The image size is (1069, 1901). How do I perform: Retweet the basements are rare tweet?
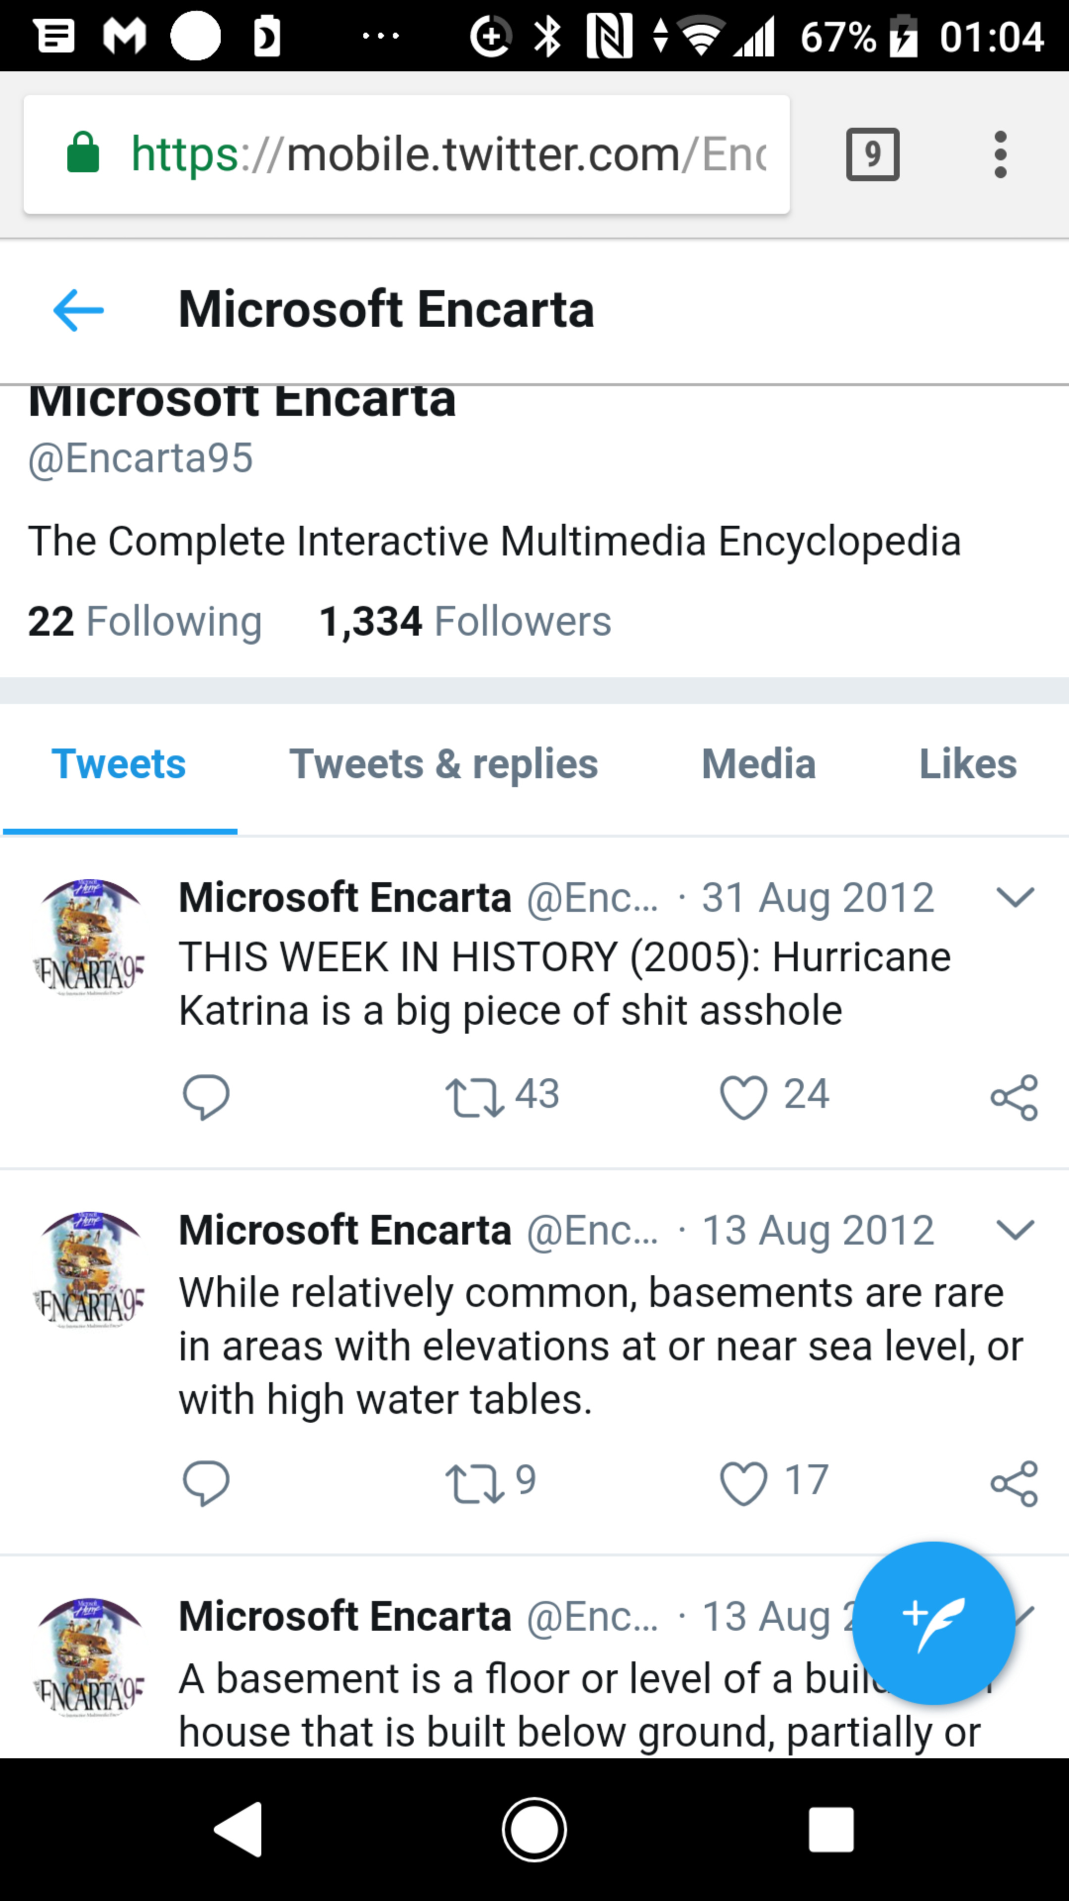475,1483
